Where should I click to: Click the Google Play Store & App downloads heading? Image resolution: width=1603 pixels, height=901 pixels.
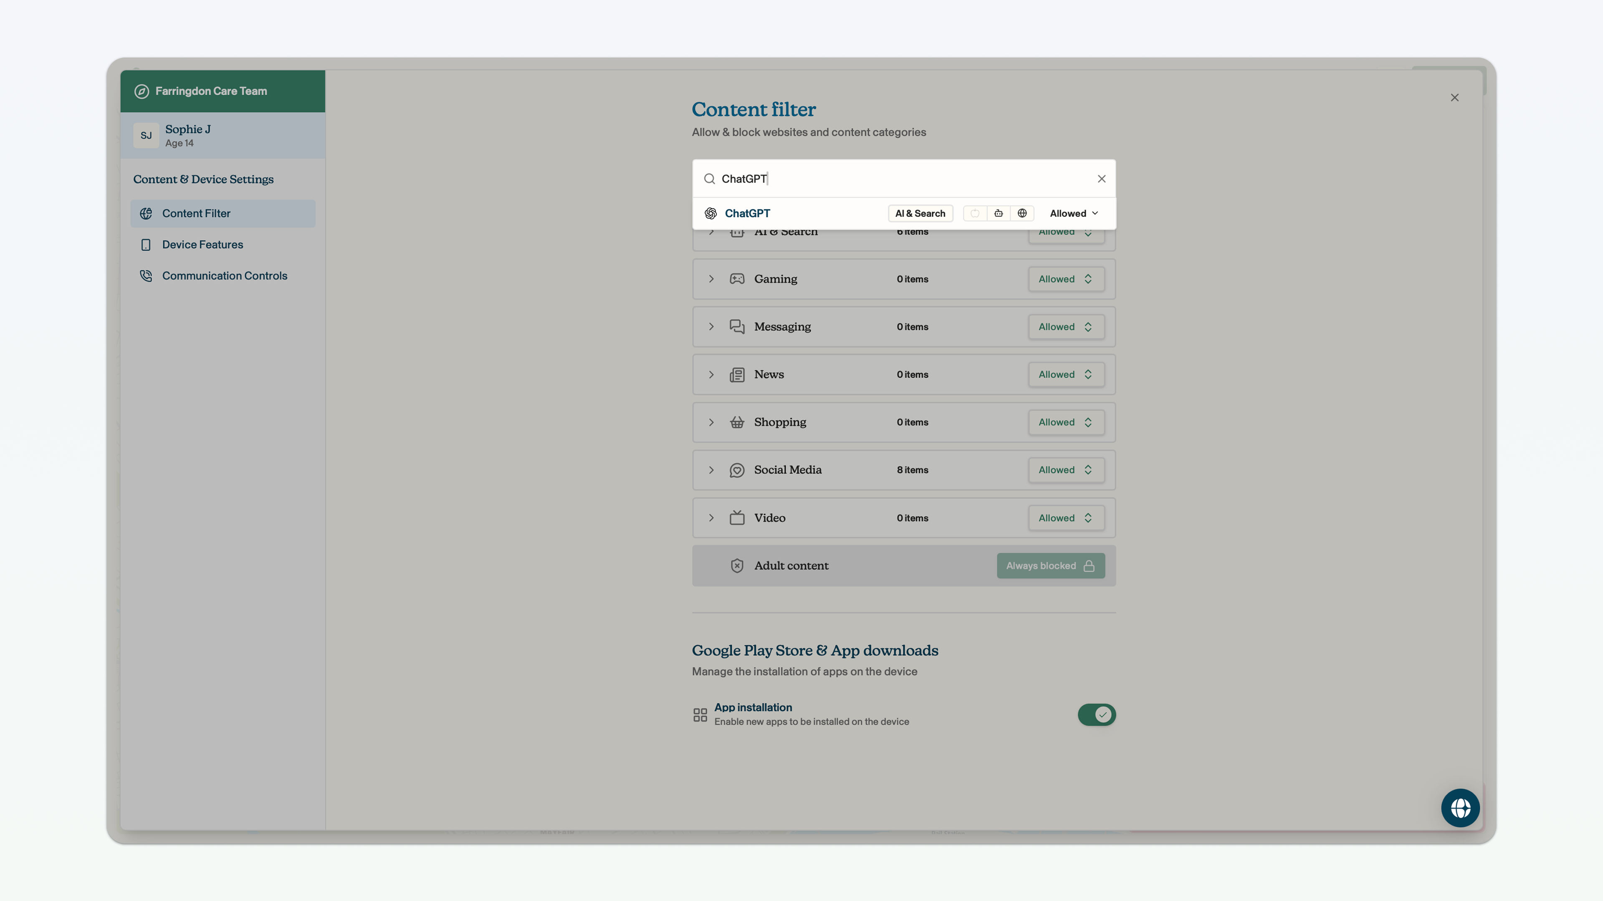click(814, 650)
